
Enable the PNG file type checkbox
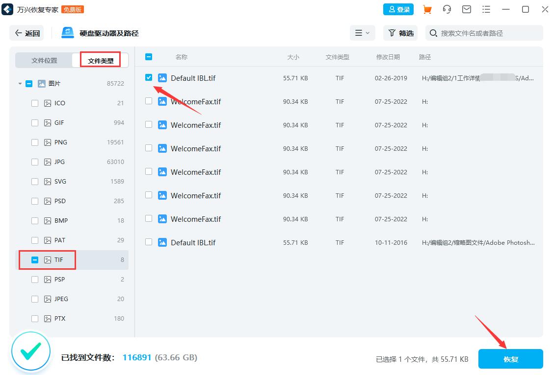pos(35,142)
